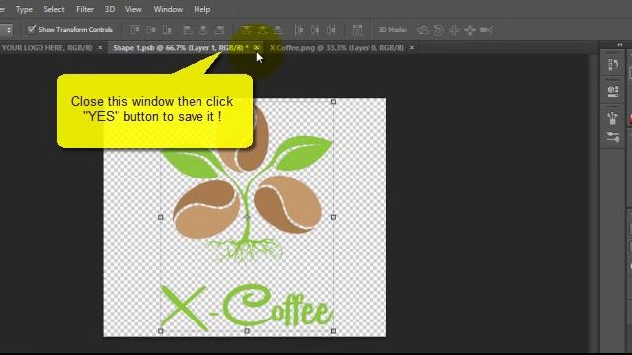This screenshot has width=632, height=355.
Task: Select the 3D Pan mode icon
Action: click(x=454, y=30)
